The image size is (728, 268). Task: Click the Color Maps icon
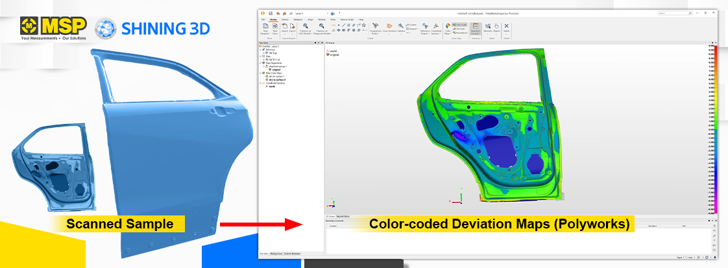448,29
